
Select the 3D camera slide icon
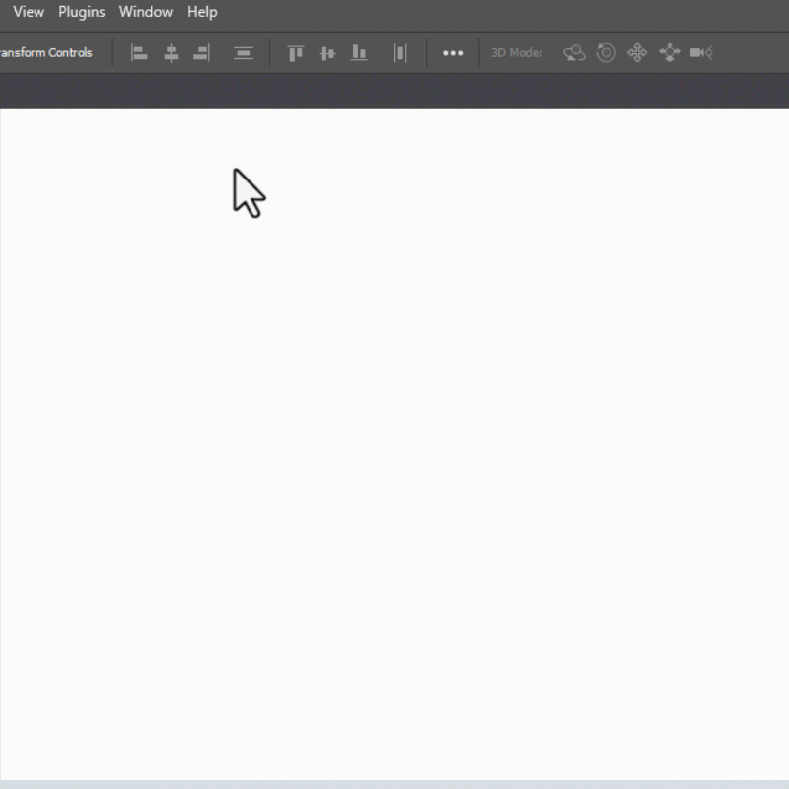pyautogui.click(x=669, y=53)
